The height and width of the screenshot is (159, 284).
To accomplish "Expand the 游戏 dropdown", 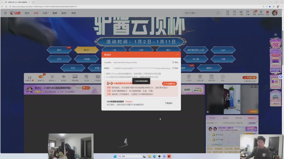I will [64, 13].
